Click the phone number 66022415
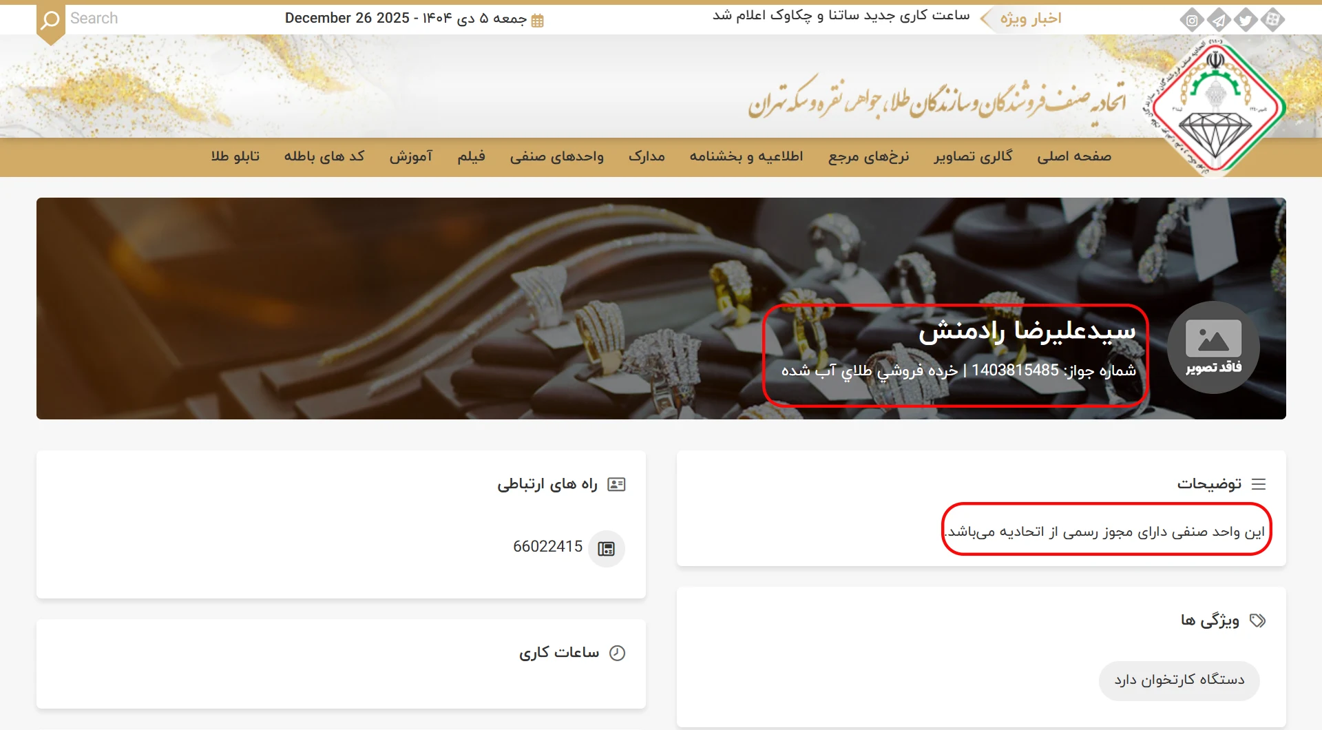This screenshot has width=1322, height=730. (x=547, y=547)
